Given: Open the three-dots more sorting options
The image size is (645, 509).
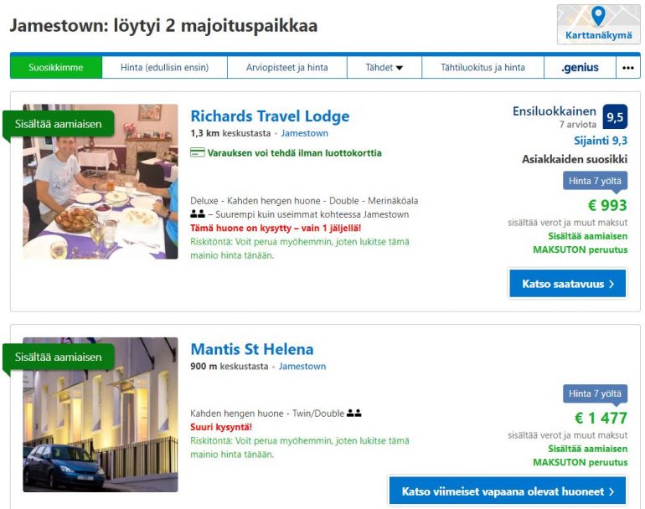Looking at the screenshot, I should [627, 68].
